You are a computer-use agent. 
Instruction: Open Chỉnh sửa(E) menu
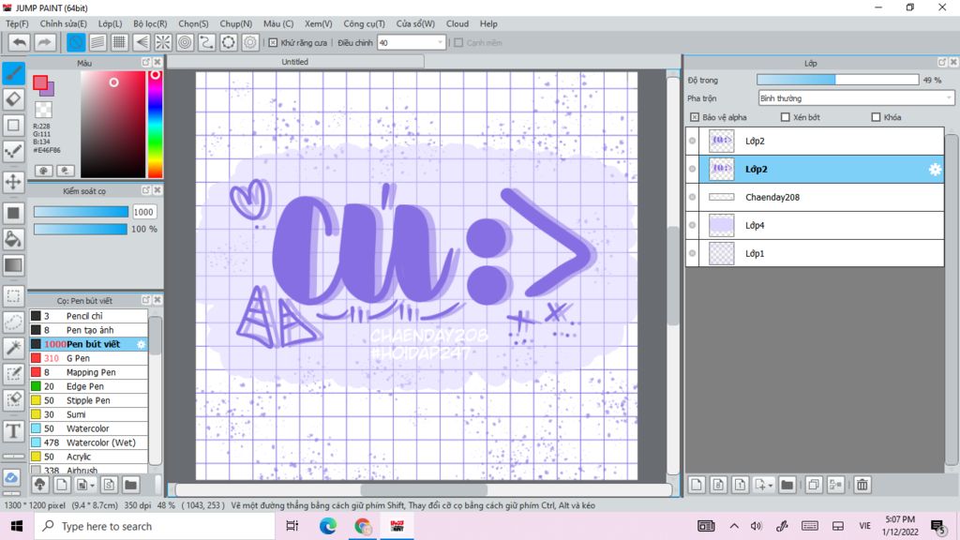point(63,23)
